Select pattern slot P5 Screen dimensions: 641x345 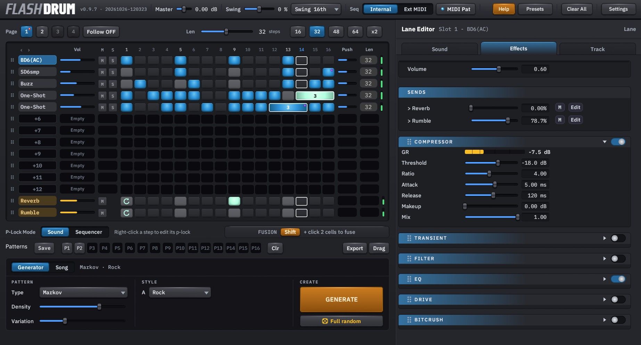coord(117,248)
